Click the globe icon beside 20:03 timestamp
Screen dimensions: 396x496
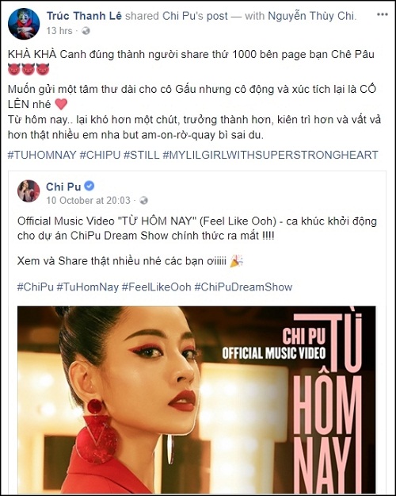point(143,201)
